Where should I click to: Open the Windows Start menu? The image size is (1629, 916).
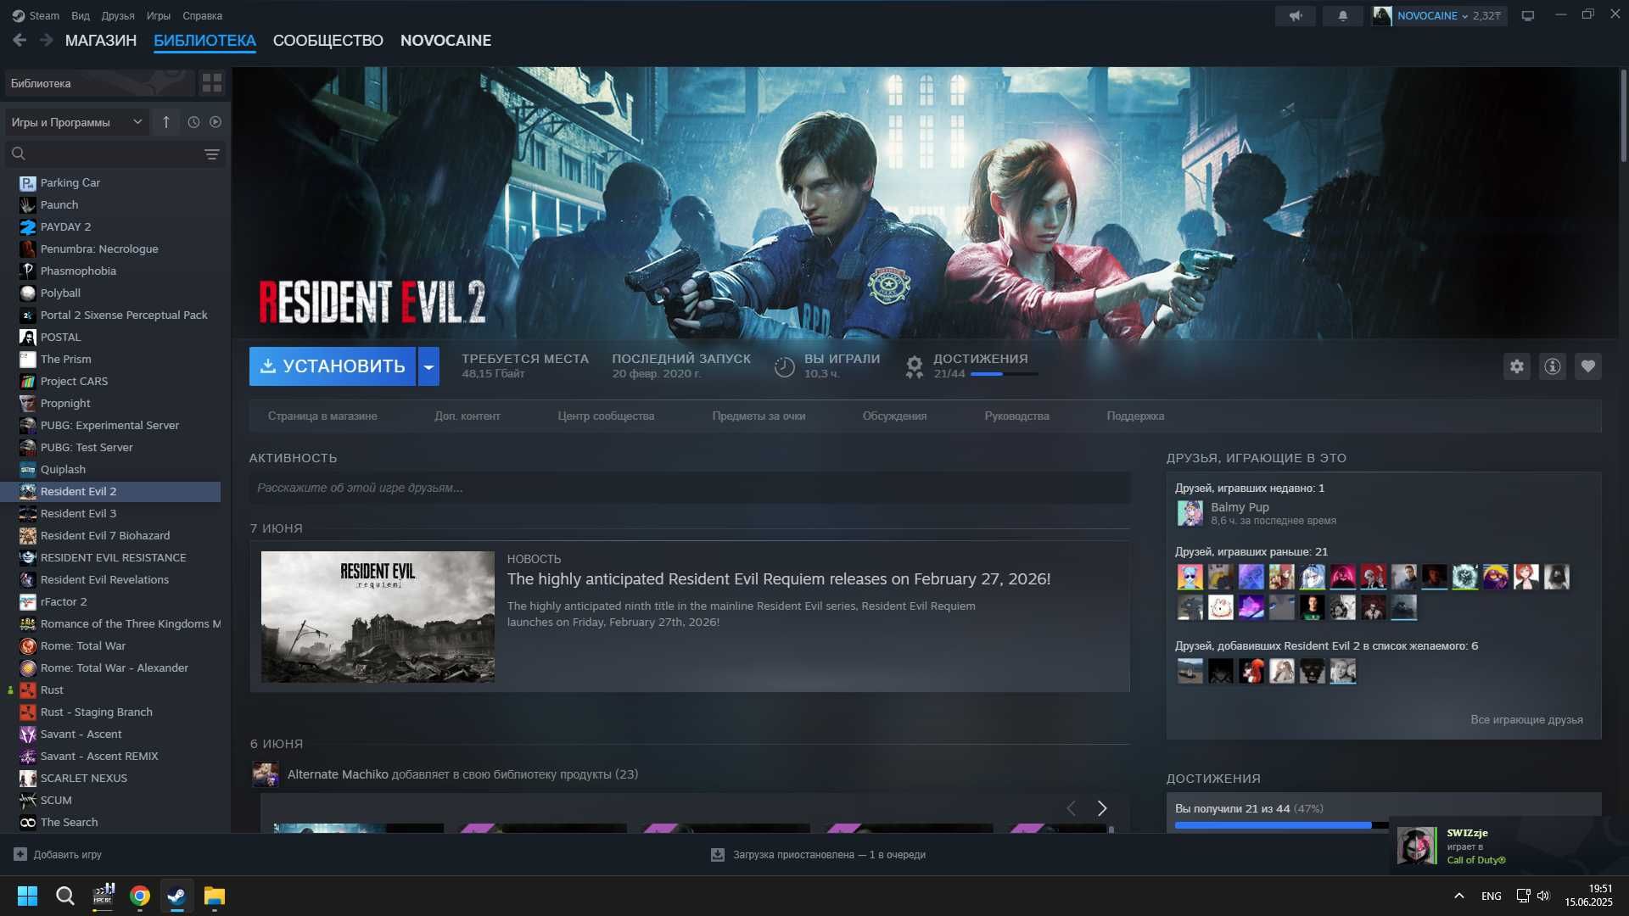[x=27, y=896]
